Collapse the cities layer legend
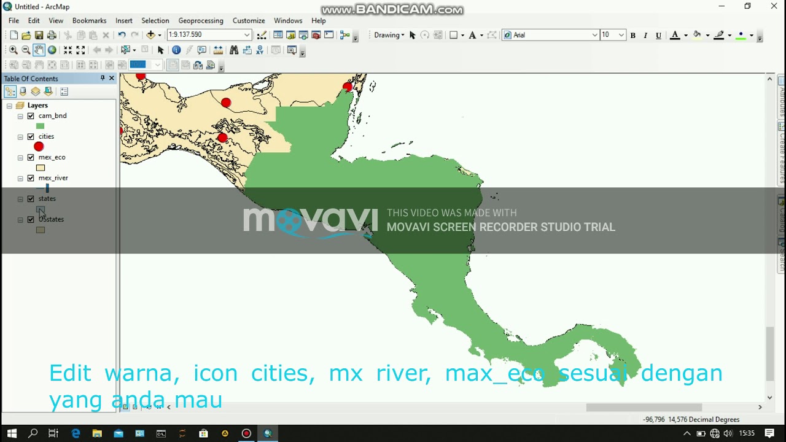 (20, 137)
